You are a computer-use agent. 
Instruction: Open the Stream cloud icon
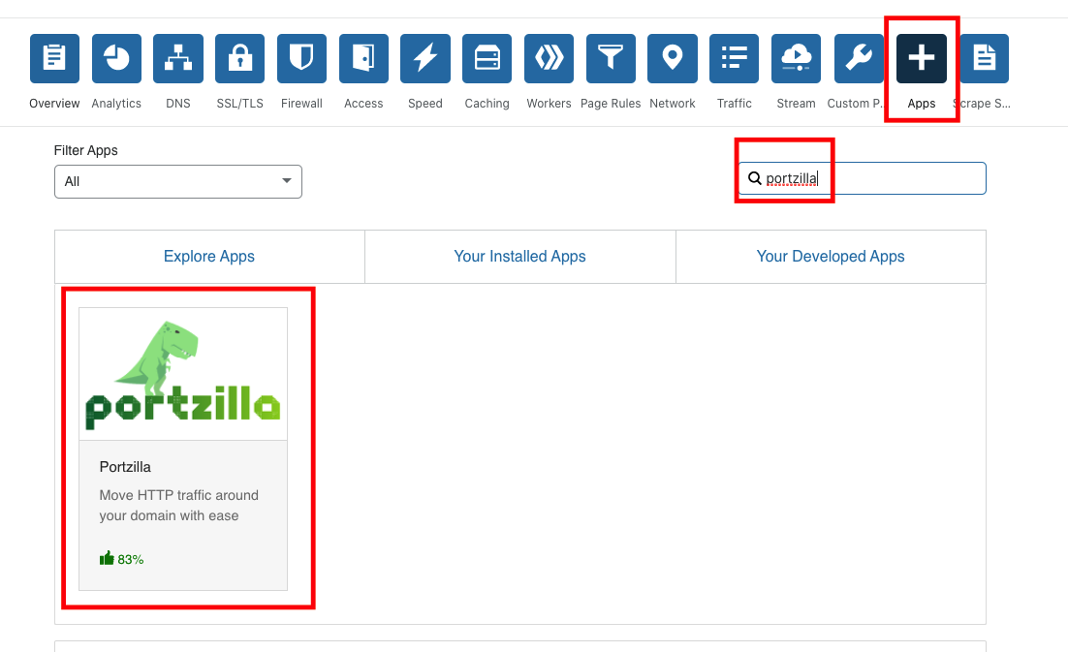(x=796, y=59)
